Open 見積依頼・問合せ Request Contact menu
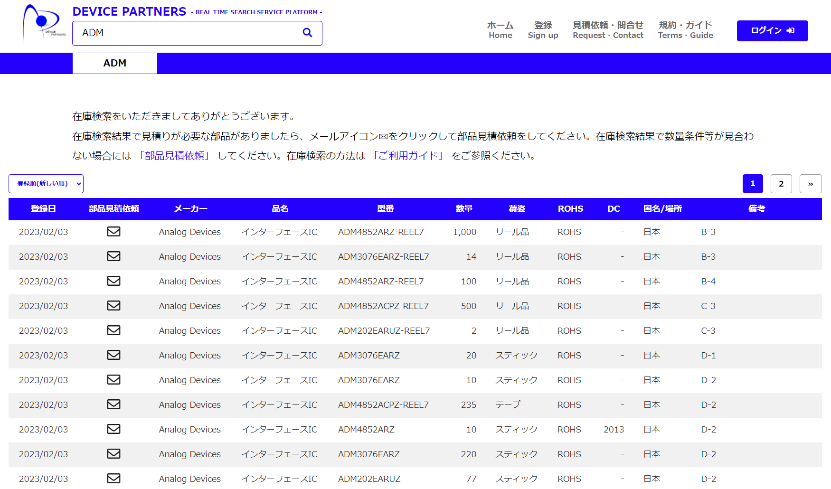Viewport: 831px width, 489px height. tap(608, 30)
